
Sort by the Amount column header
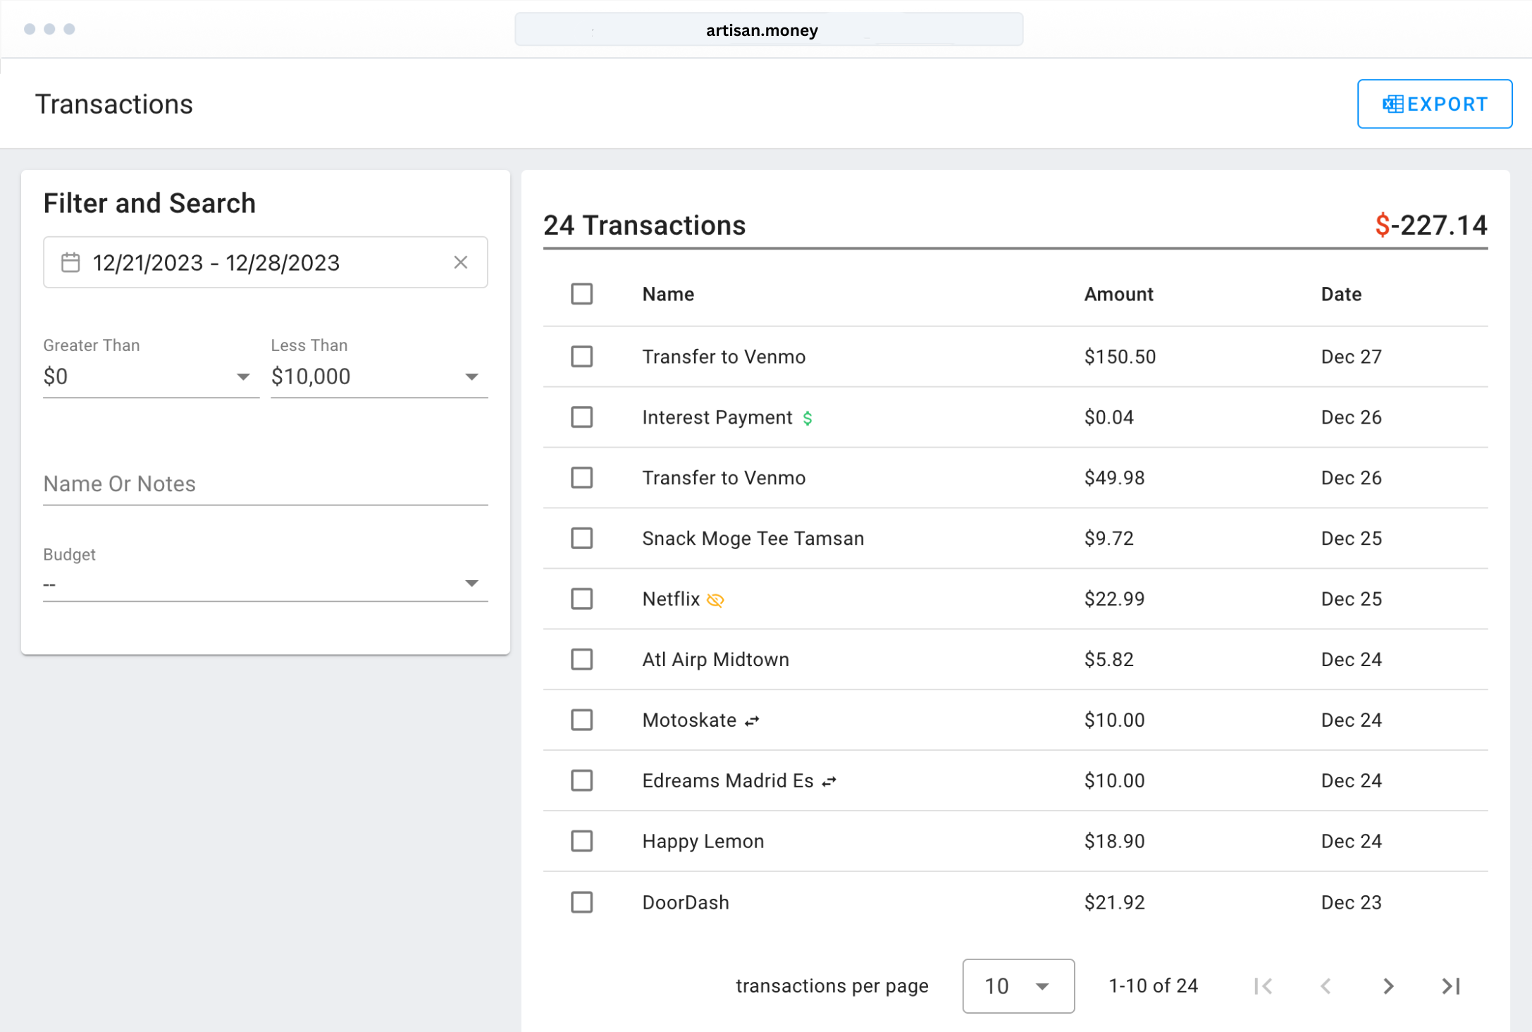tap(1118, 294)
